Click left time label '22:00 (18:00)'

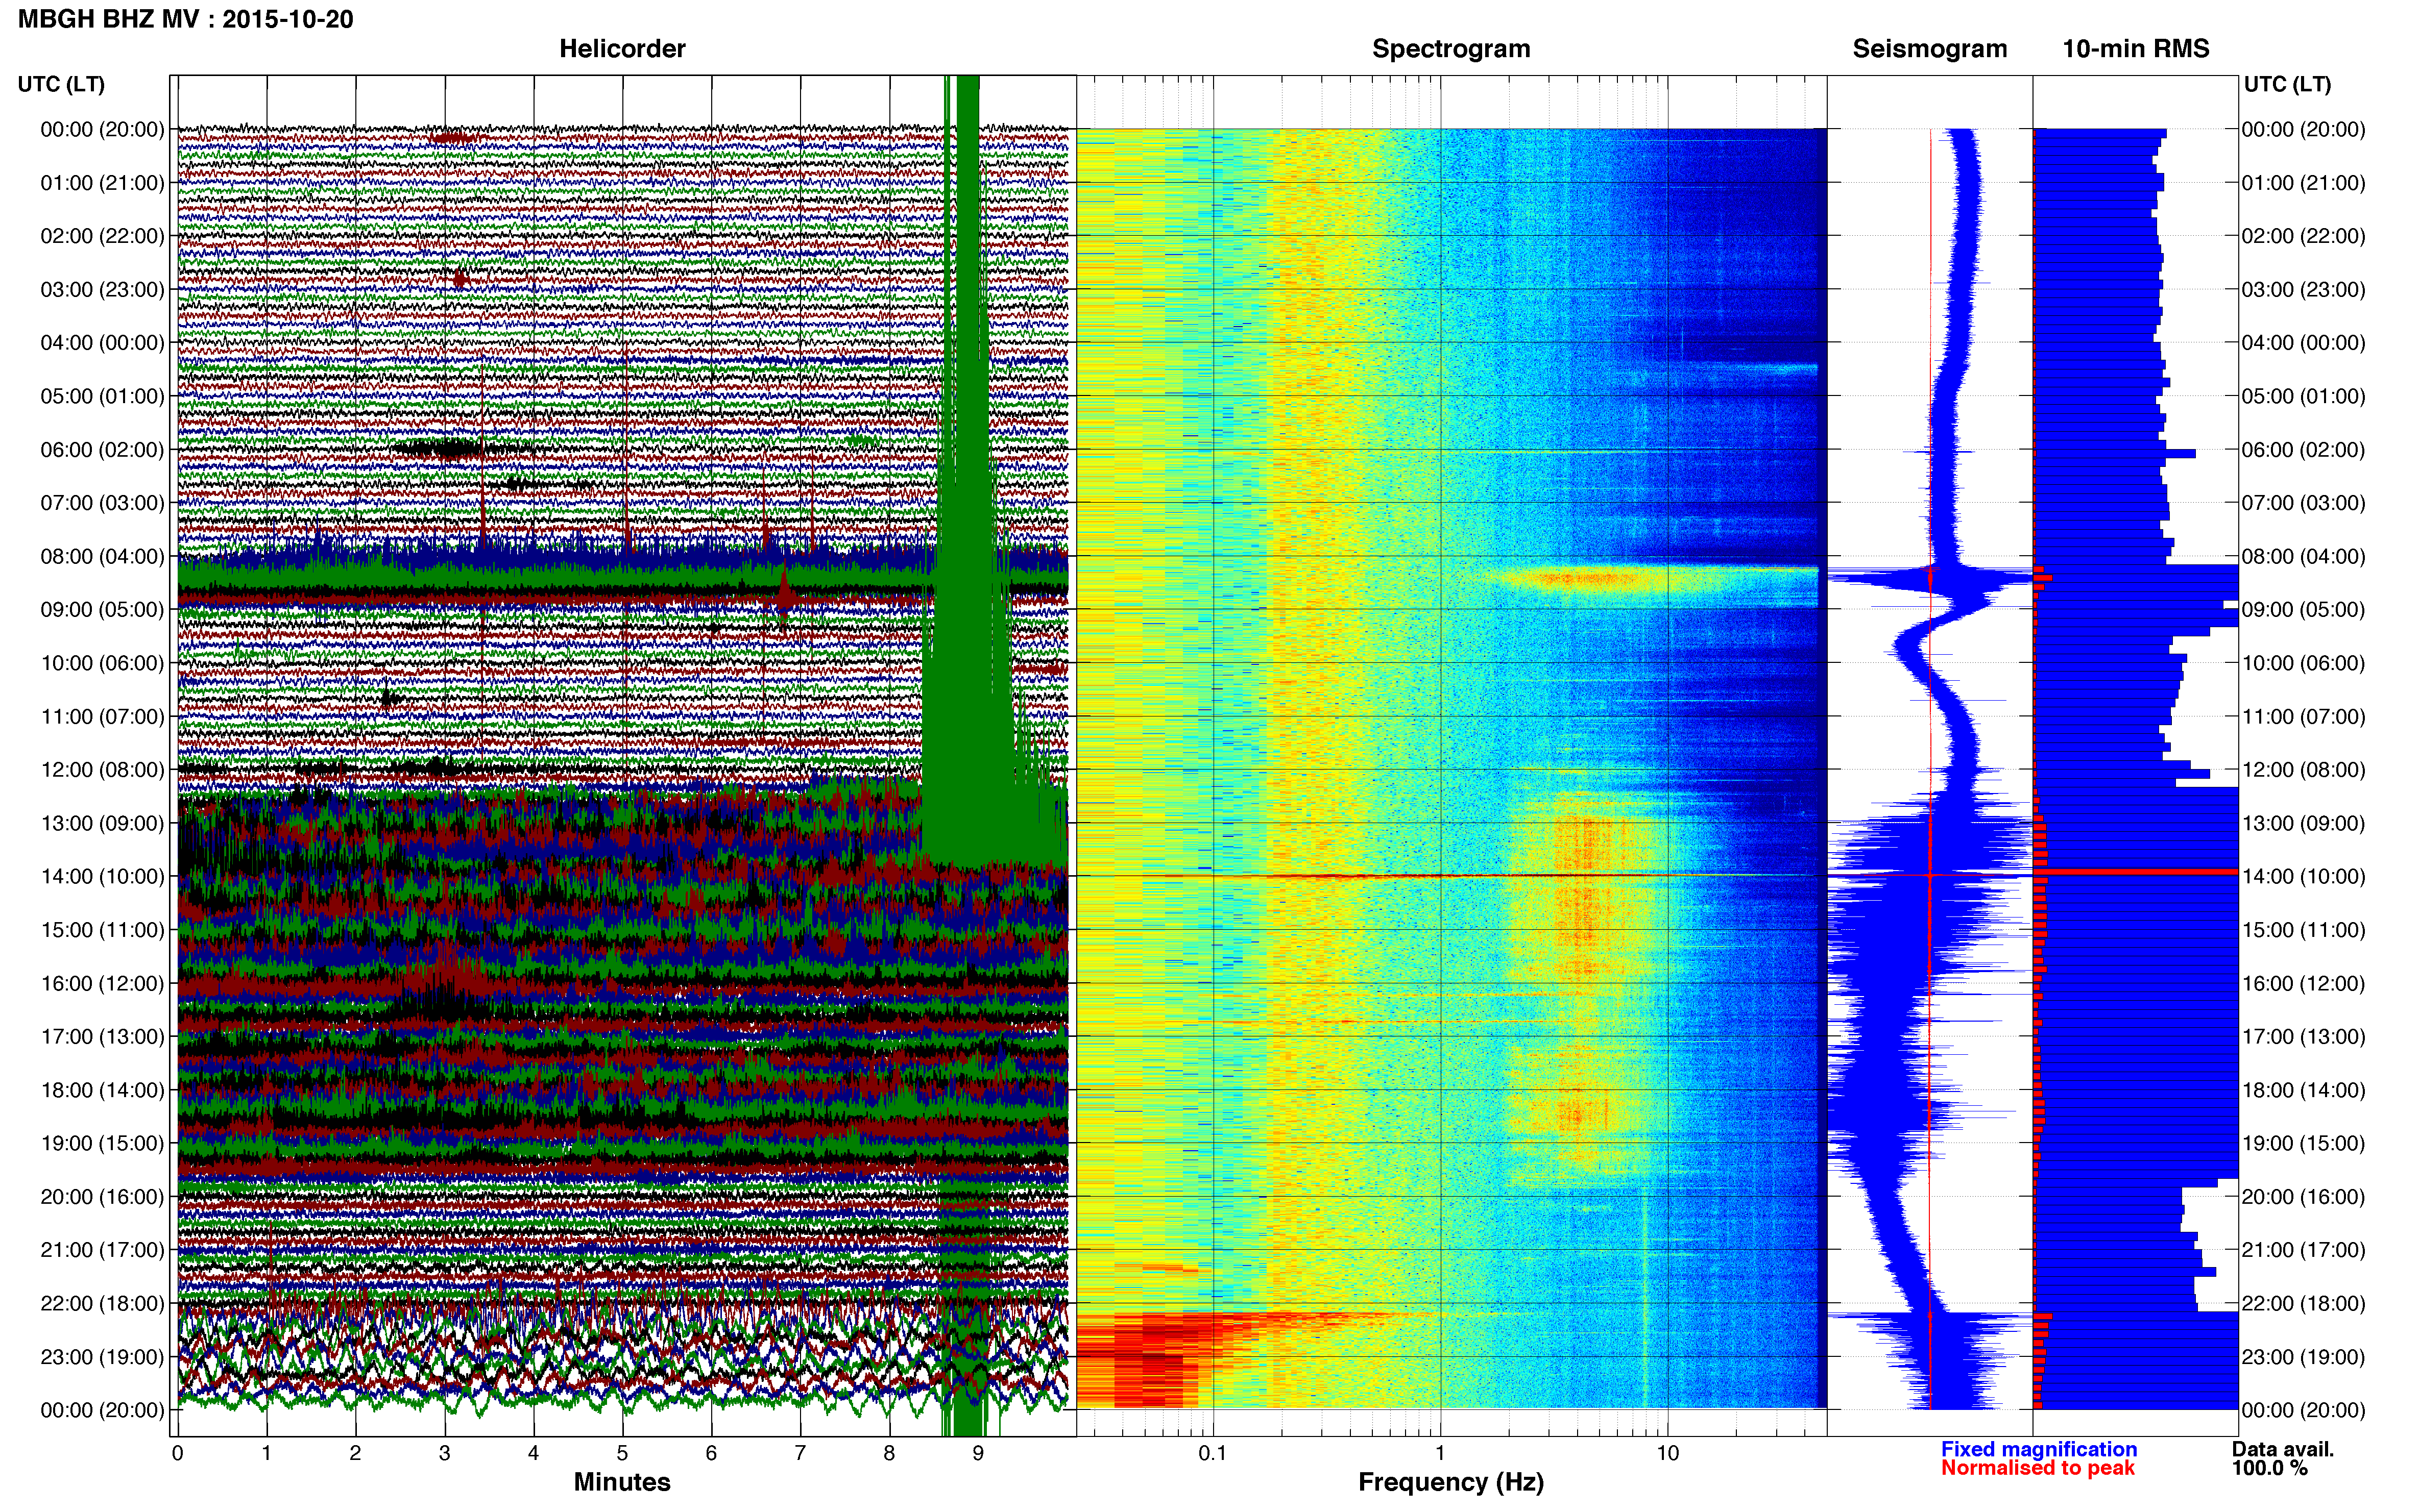(x=102, y=1303)
